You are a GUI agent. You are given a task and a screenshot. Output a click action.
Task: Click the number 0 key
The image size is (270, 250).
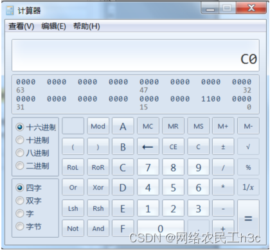click(x=161, y=228)
